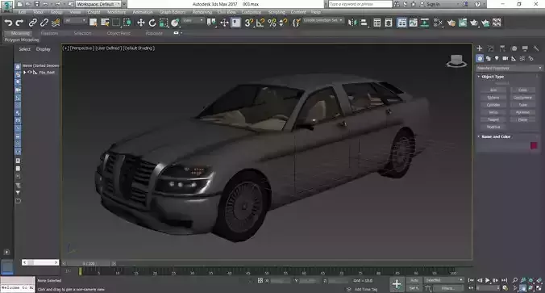This screenshot has height=293, width=545.
Task: Open the Schematic View icon
Action: (425, 23)
